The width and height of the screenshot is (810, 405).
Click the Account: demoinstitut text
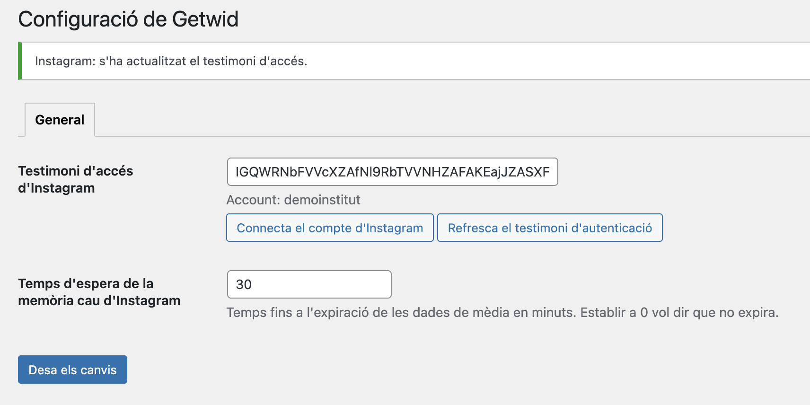(x=293, y=200)
